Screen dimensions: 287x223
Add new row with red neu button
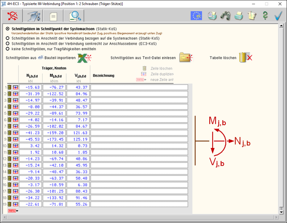tap(13, 210)
